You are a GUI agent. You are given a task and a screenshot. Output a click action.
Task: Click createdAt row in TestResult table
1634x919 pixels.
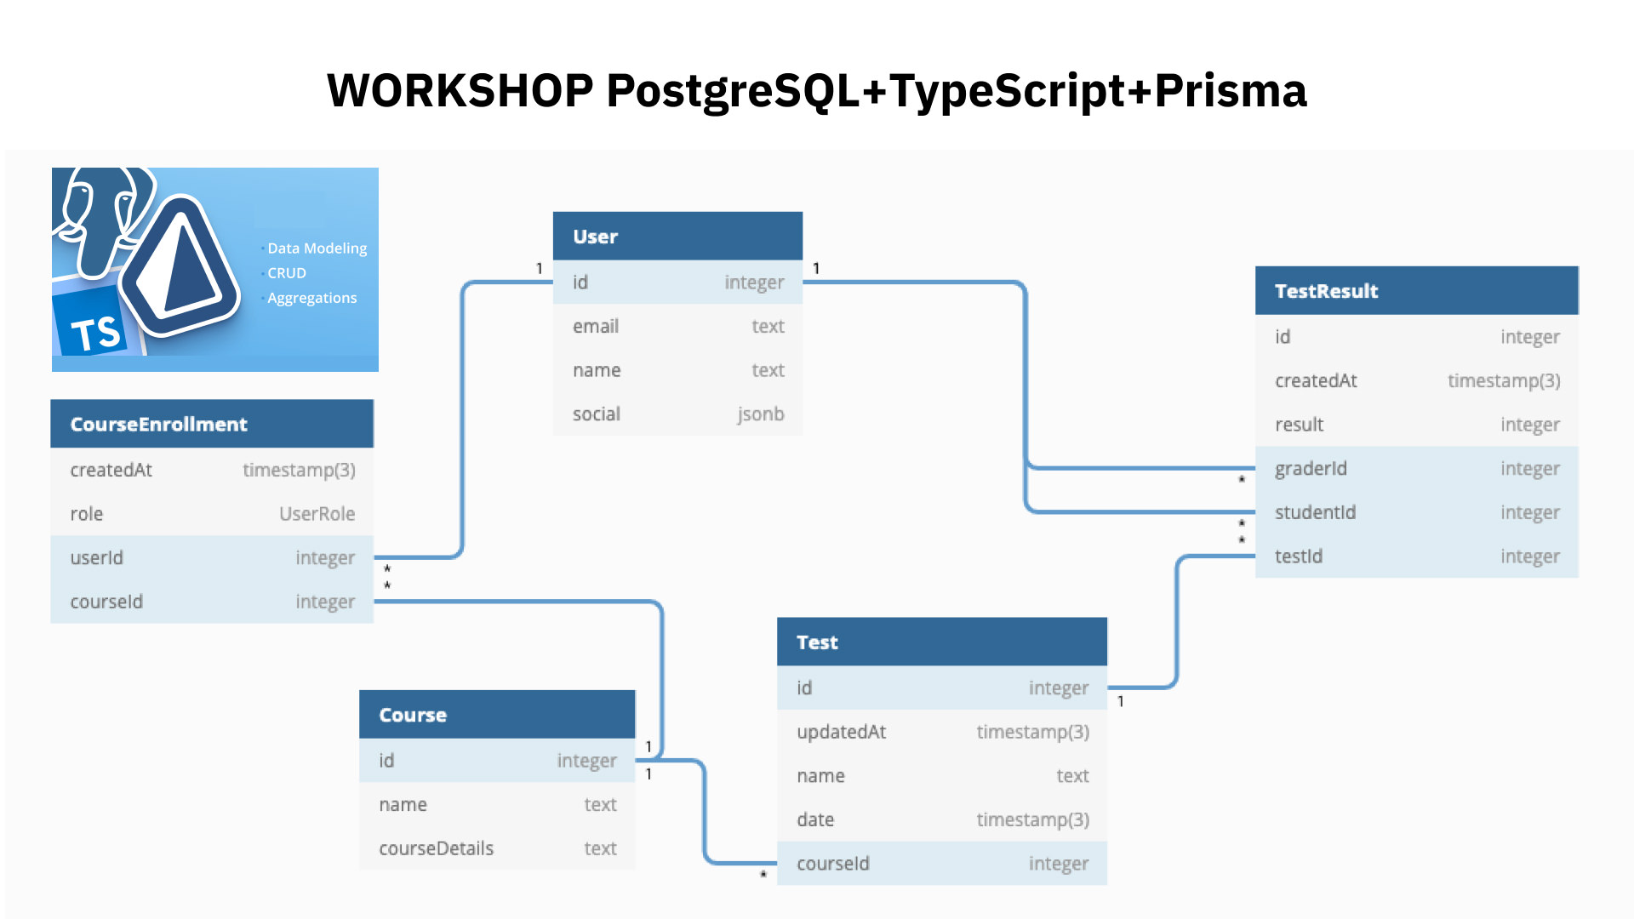[1417, 380]
